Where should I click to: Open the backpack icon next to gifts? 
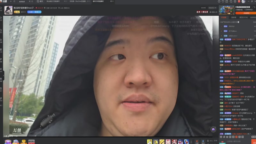tap(203, 142)
